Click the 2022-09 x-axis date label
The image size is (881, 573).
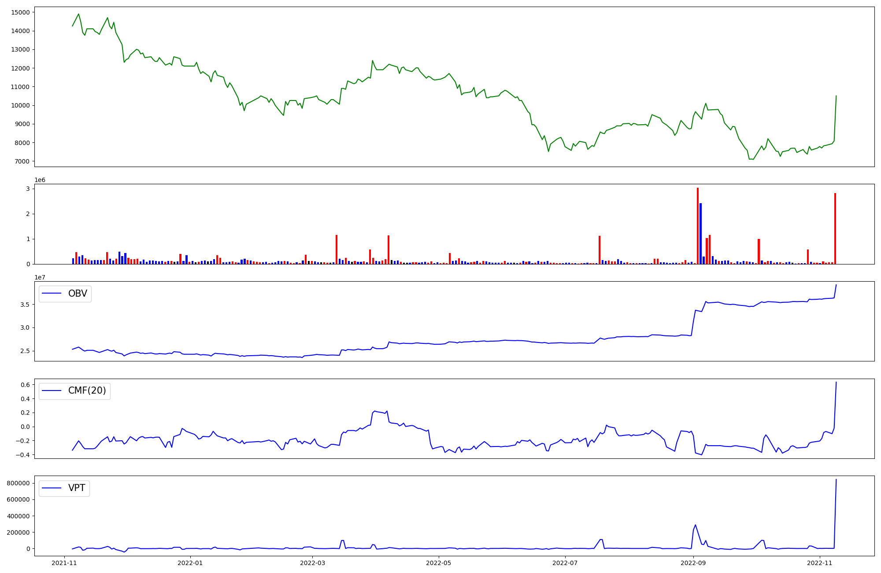pyautogui.click(x=693, y=563)
